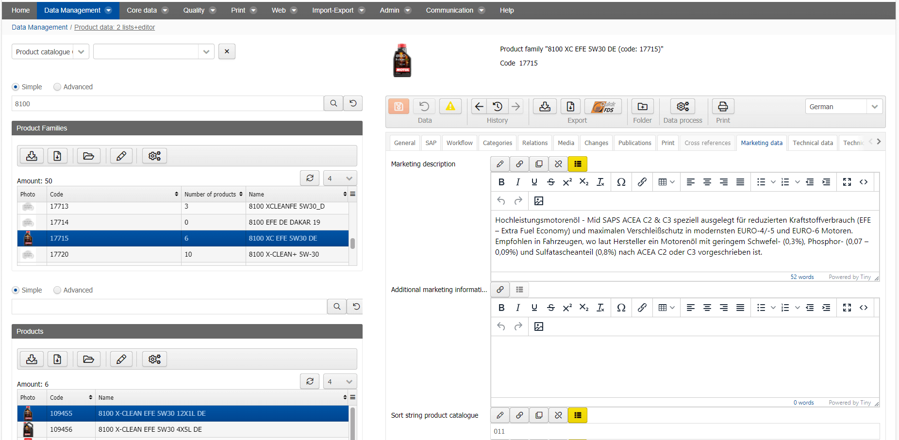
Task: Click the Print printer icon
Action: [x=723, y=106]
